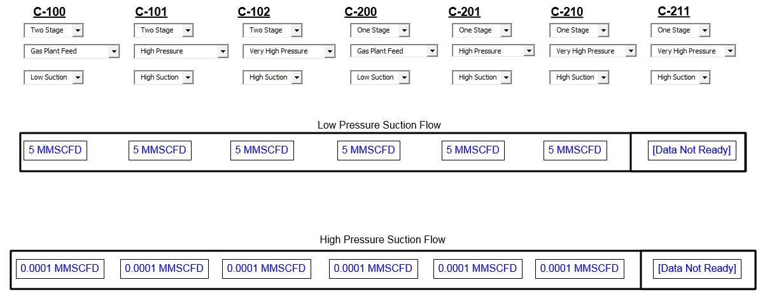Select C-100 high pressure 0.0001 MMSCFD field

tap(60, 269)
